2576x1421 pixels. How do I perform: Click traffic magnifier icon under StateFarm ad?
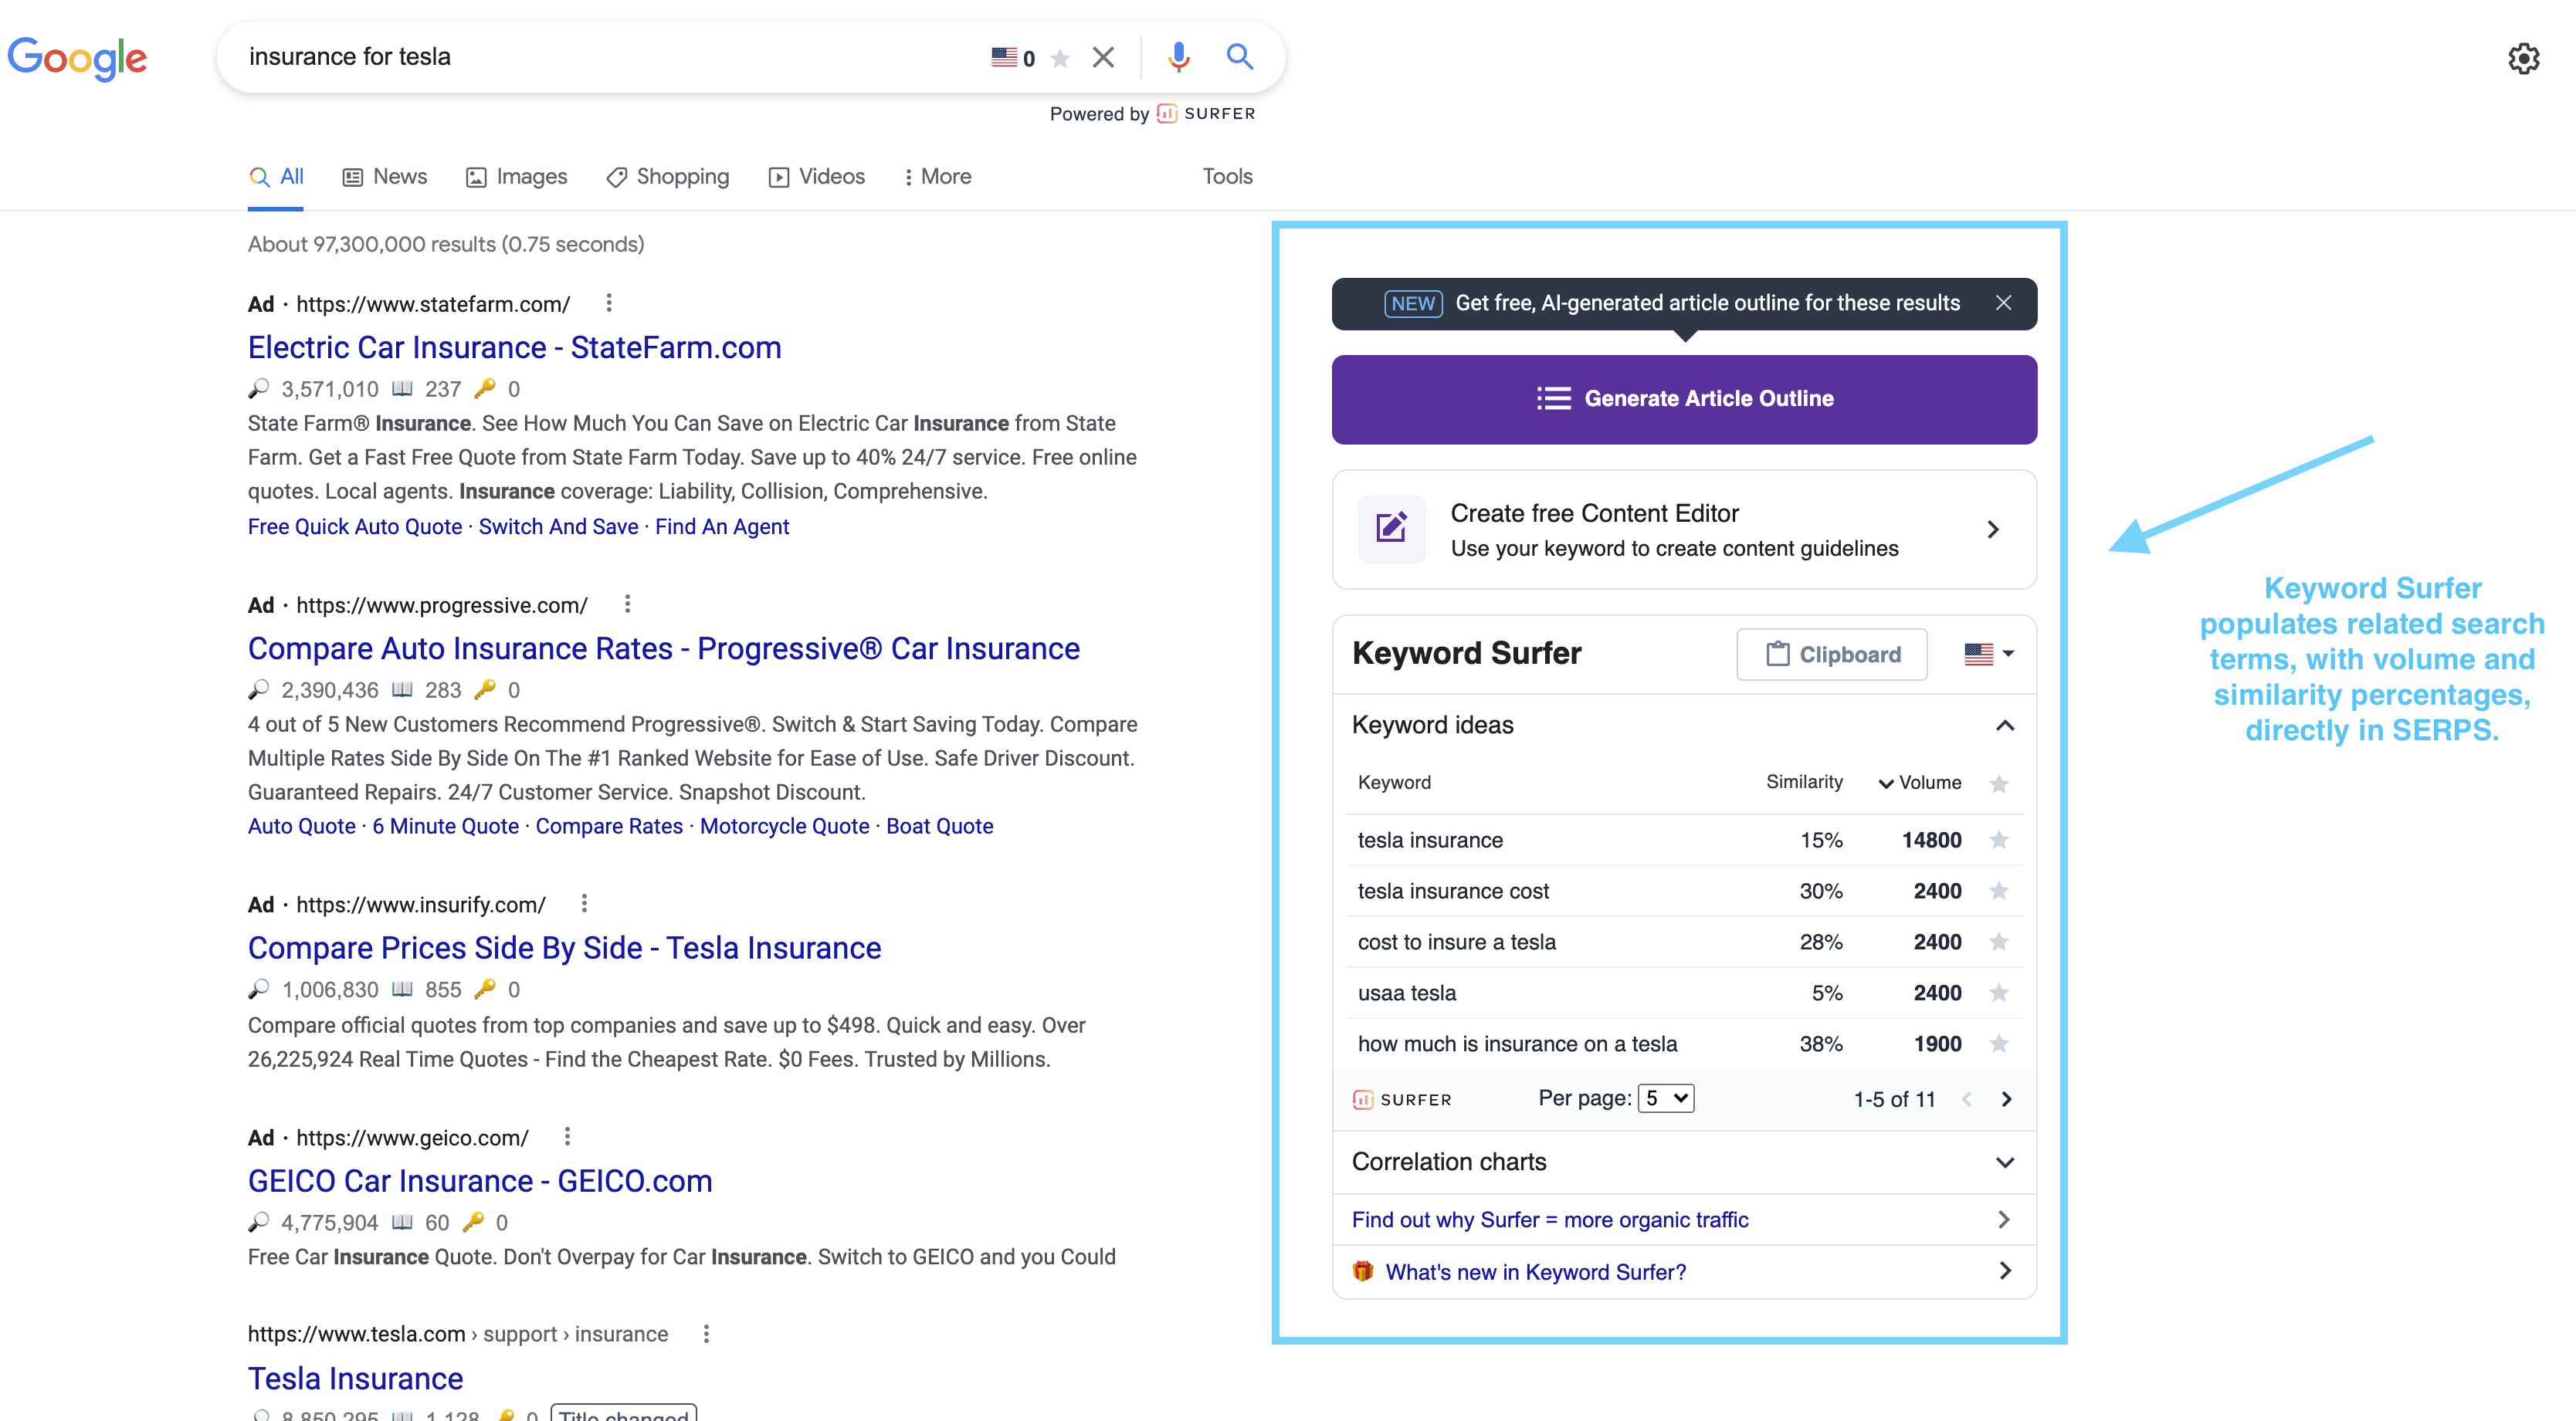click(x=258, y=387)
